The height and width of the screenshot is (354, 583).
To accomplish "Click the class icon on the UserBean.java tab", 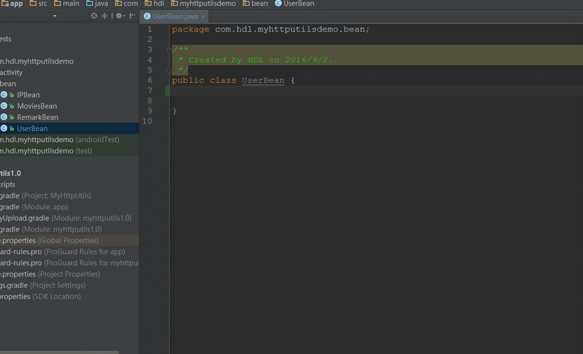I will pos(147,17).
